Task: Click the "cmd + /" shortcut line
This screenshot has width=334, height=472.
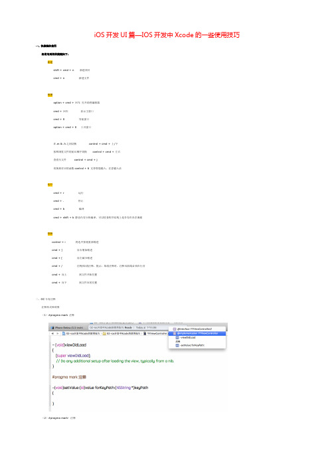Action: pos(98,266)
